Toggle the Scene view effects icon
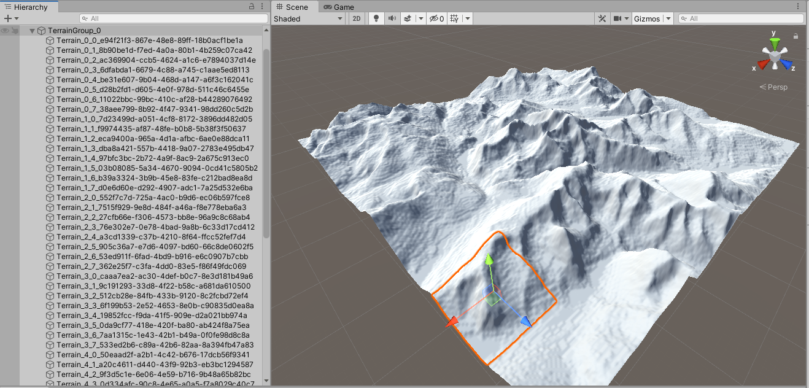 click(x=406, y=18)
